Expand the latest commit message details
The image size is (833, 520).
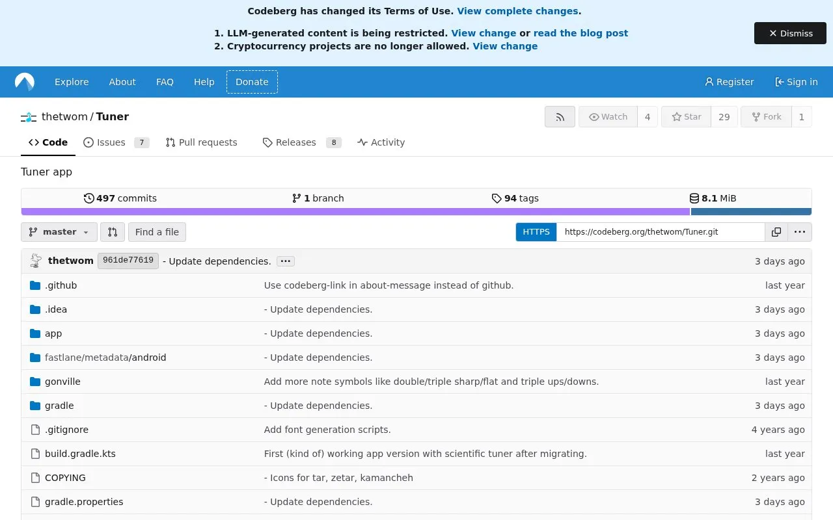(286, 261)
